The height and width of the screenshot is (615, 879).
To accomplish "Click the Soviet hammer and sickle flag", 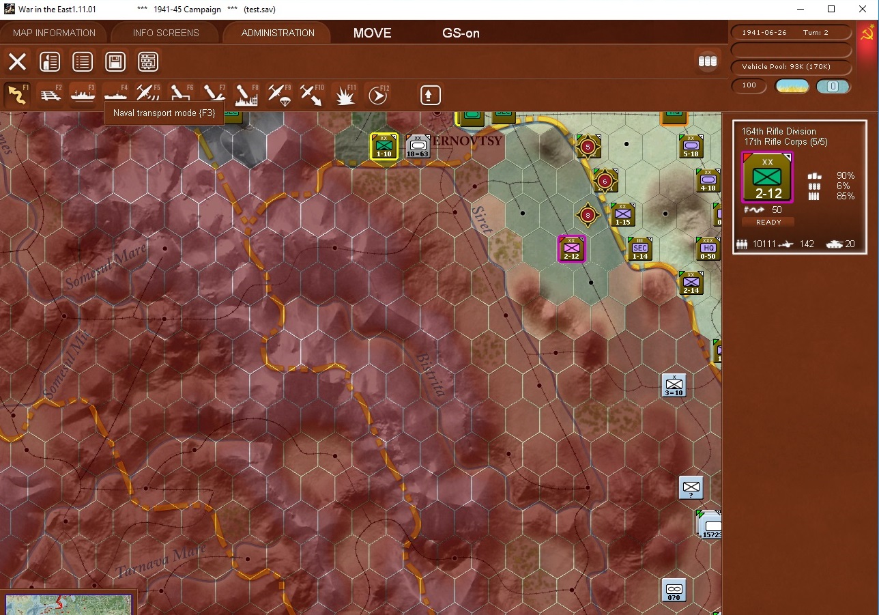I will pyautogui.click(x=868, y=33).
